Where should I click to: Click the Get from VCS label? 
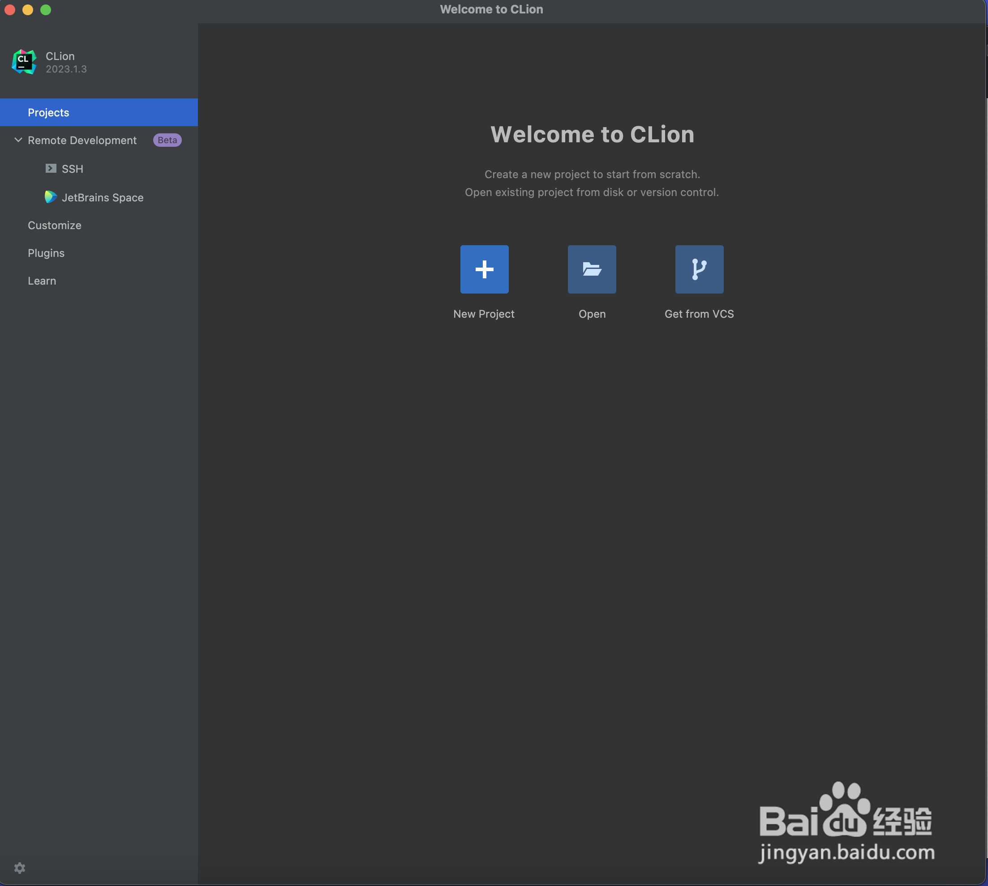(x=699, y=314)
